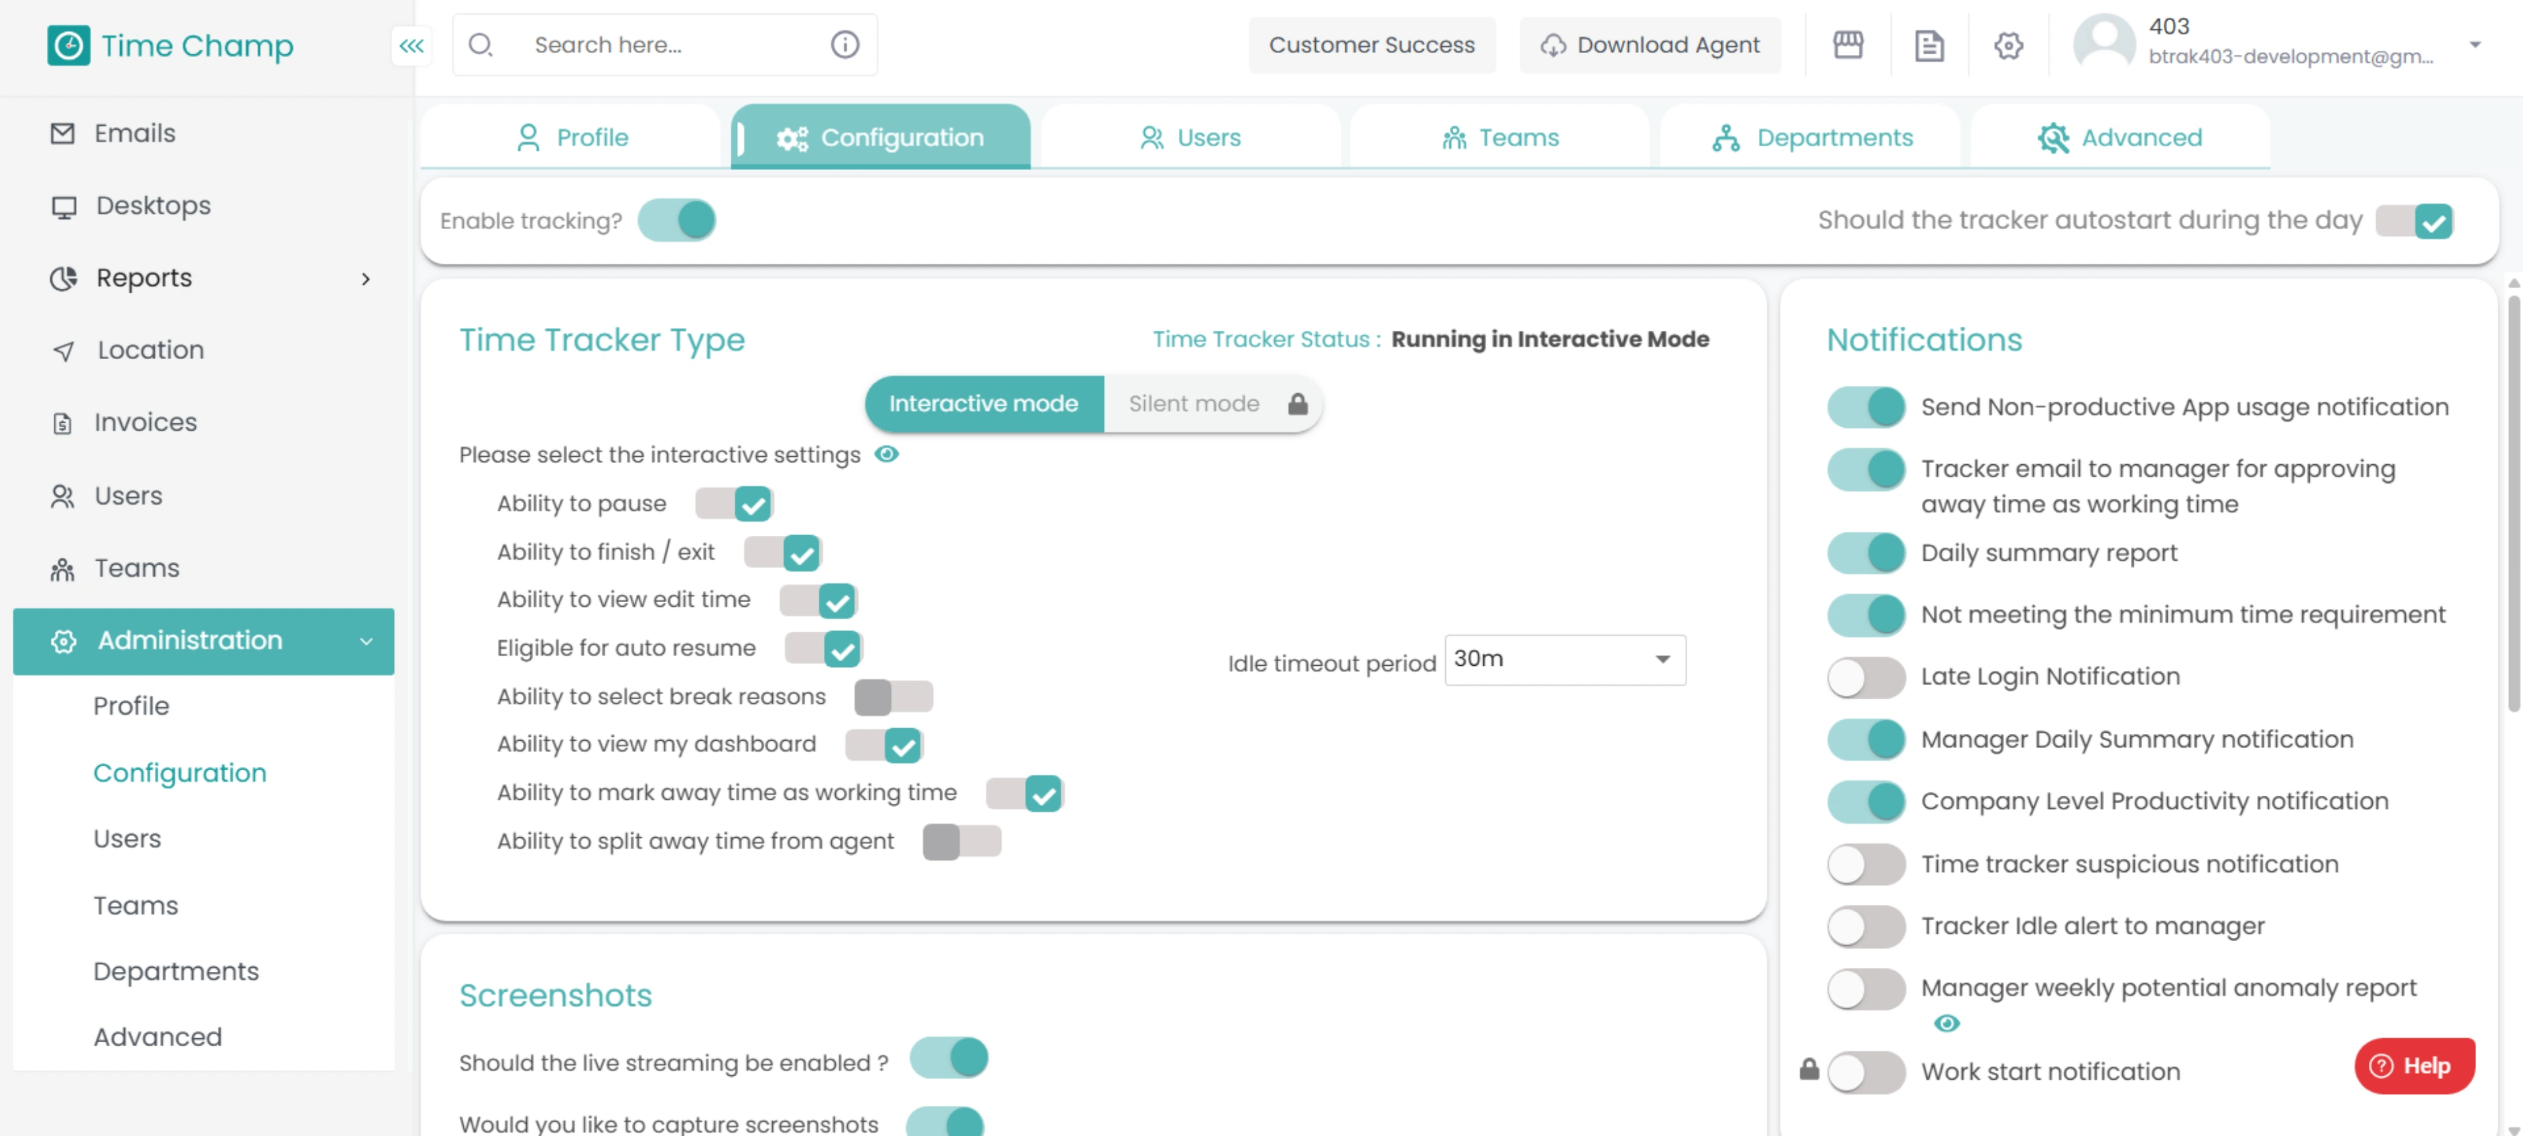Click the cloud icon on Download Agent
The width and height of the screenshot is (2523, 1136).
tap(1553, 45)
